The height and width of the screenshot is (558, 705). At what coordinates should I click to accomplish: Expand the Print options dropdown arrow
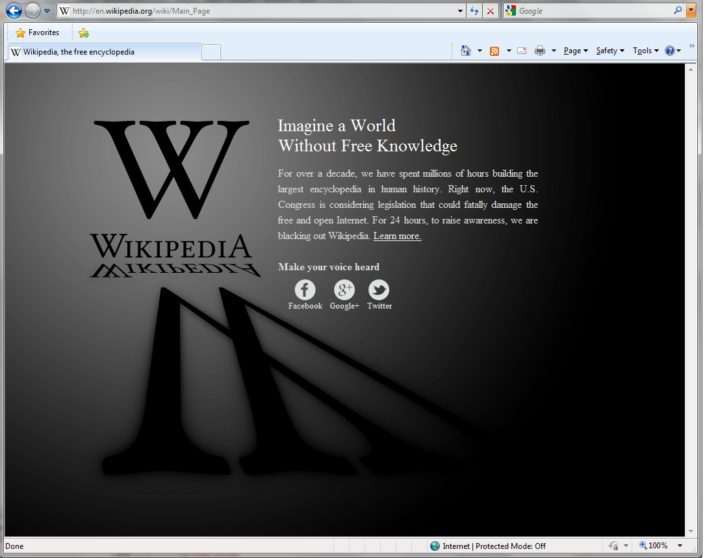[554, 51]
